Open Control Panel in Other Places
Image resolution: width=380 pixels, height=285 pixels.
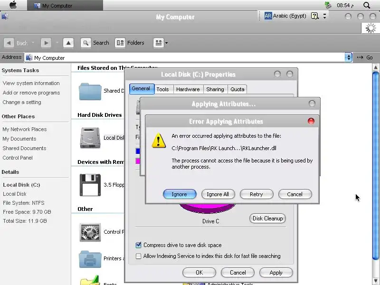click(18, 158)
